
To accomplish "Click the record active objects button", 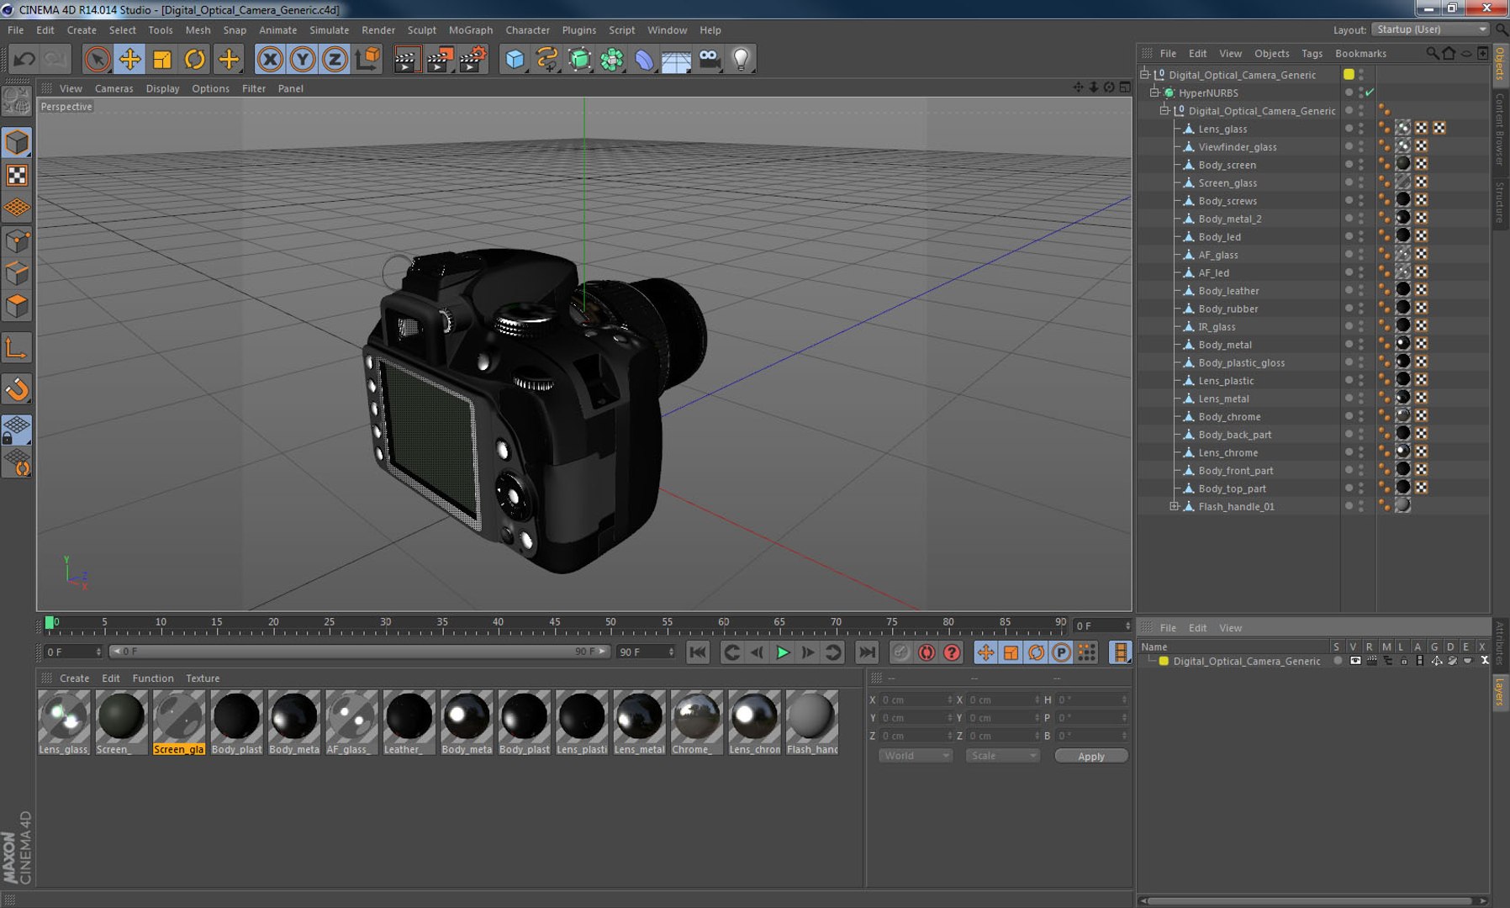I will [x=901, y=652].
